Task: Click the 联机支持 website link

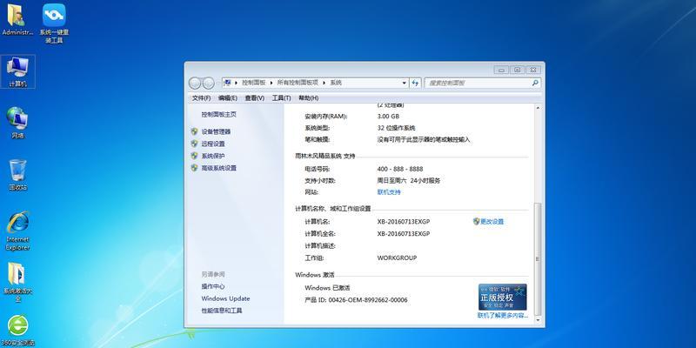Action: [389, 192]
